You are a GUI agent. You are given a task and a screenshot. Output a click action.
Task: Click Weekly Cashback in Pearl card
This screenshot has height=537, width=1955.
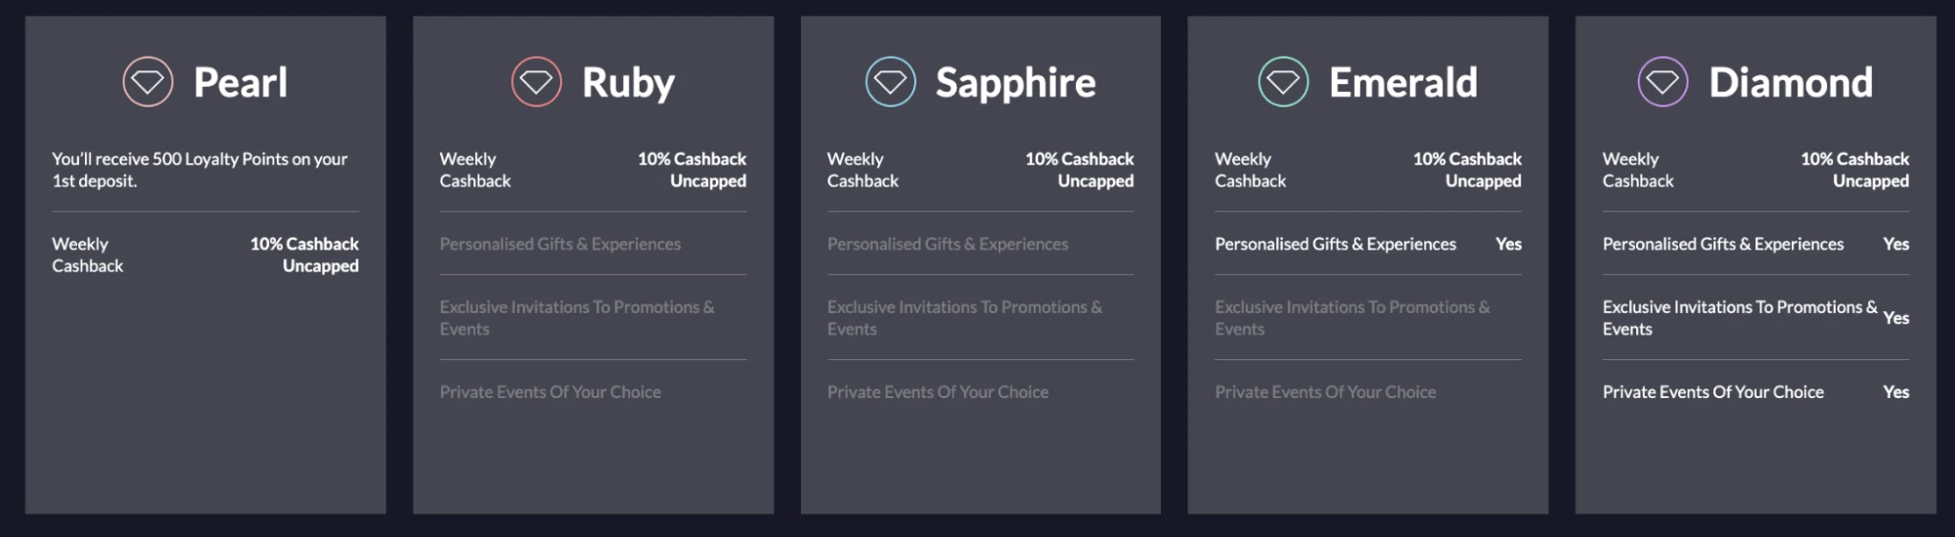[x=88, y=254]
